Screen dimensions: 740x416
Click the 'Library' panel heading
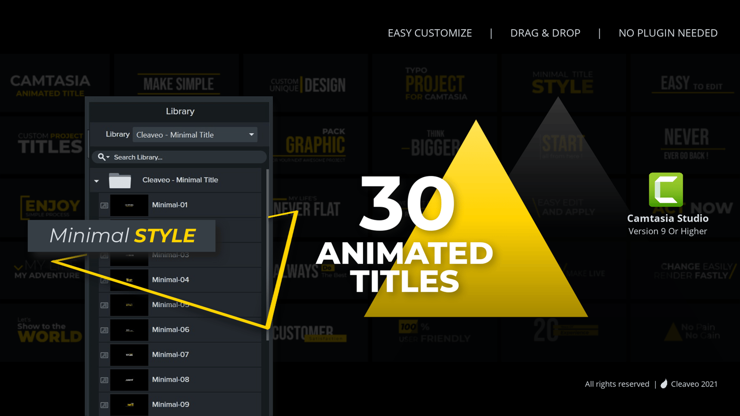(x=180, y=112)
